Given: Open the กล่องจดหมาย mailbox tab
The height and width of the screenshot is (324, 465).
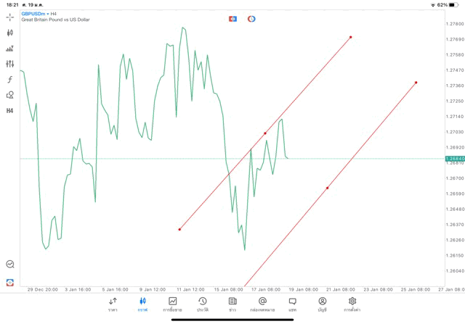Looking at the screenshot, I should click(x=262, y=304).
